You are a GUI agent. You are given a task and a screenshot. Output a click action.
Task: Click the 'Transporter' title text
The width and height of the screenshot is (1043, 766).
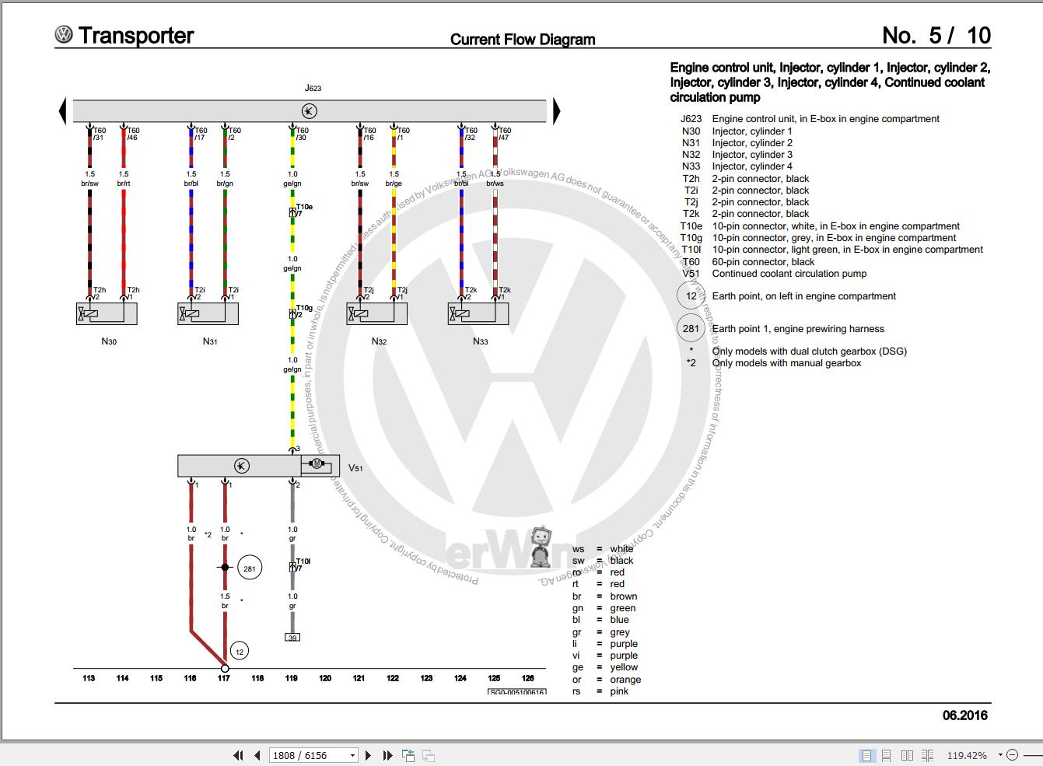click(136, 35)
